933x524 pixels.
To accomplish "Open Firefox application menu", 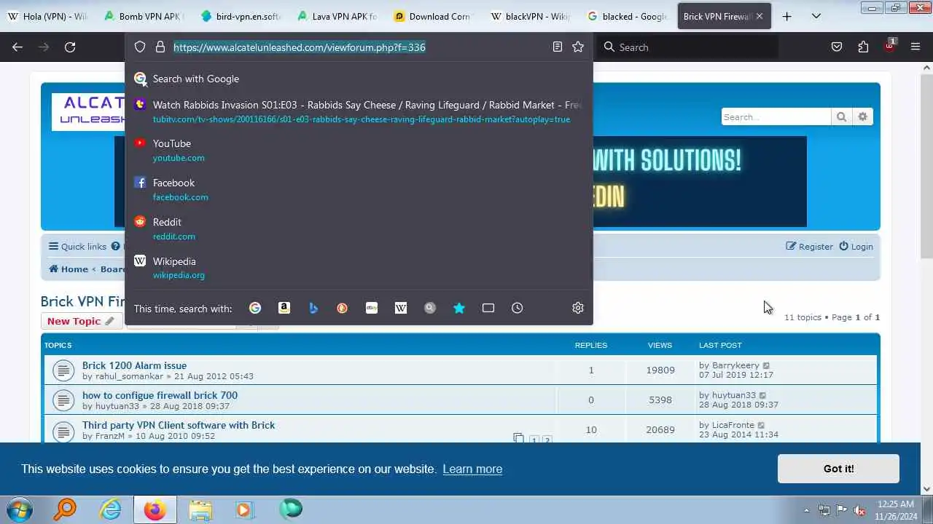I will (916, 47).
